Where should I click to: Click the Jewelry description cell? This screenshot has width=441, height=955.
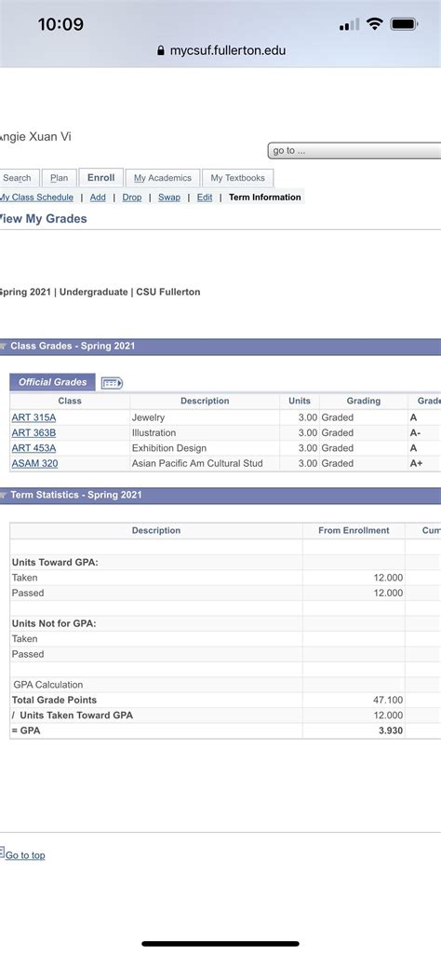[x=205, y=417]
